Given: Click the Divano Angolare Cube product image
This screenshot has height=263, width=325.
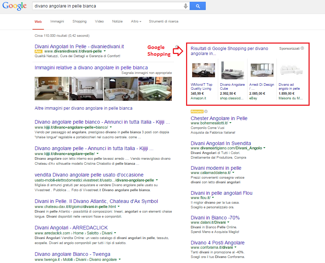Looking at the screenshot, I should pyautogui.click(x=233, y=70).
